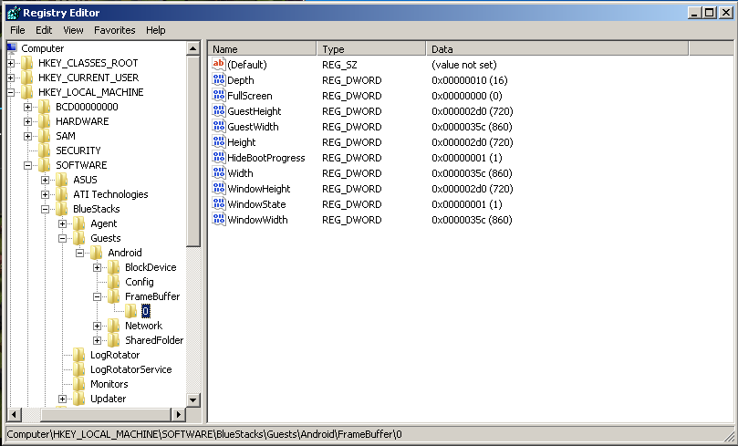
Task: Click the SOFTWARE folder icon
Action: click(45, 165)
